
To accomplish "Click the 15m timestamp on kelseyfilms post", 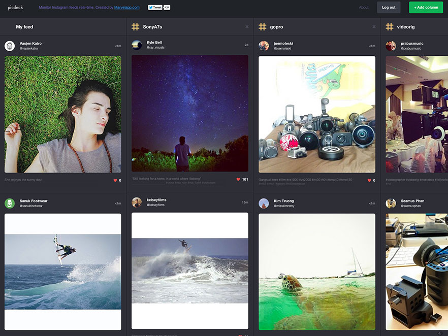I will pos(245,202).
